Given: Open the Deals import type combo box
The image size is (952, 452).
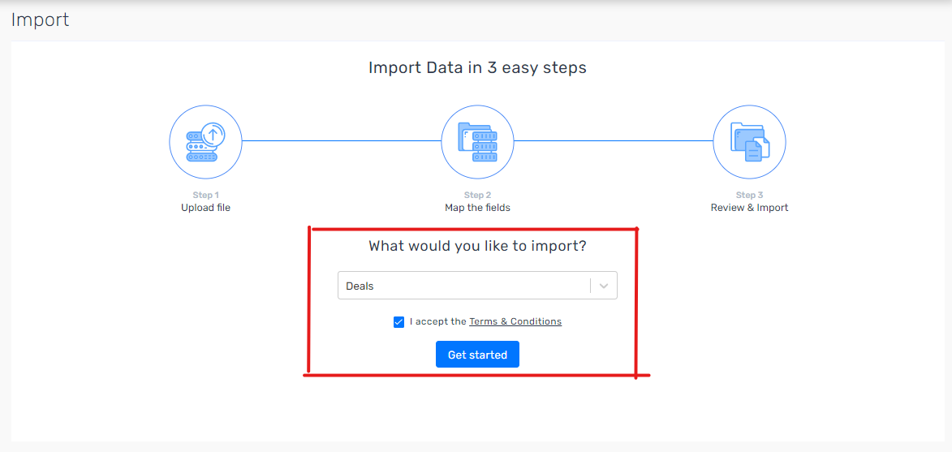Looking at the screenshot, I should point(477,285).
